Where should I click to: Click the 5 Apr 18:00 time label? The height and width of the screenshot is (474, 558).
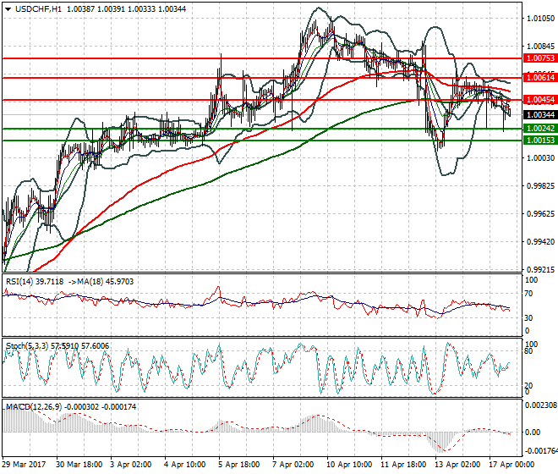pyautogui.click(x=238, y=465)
